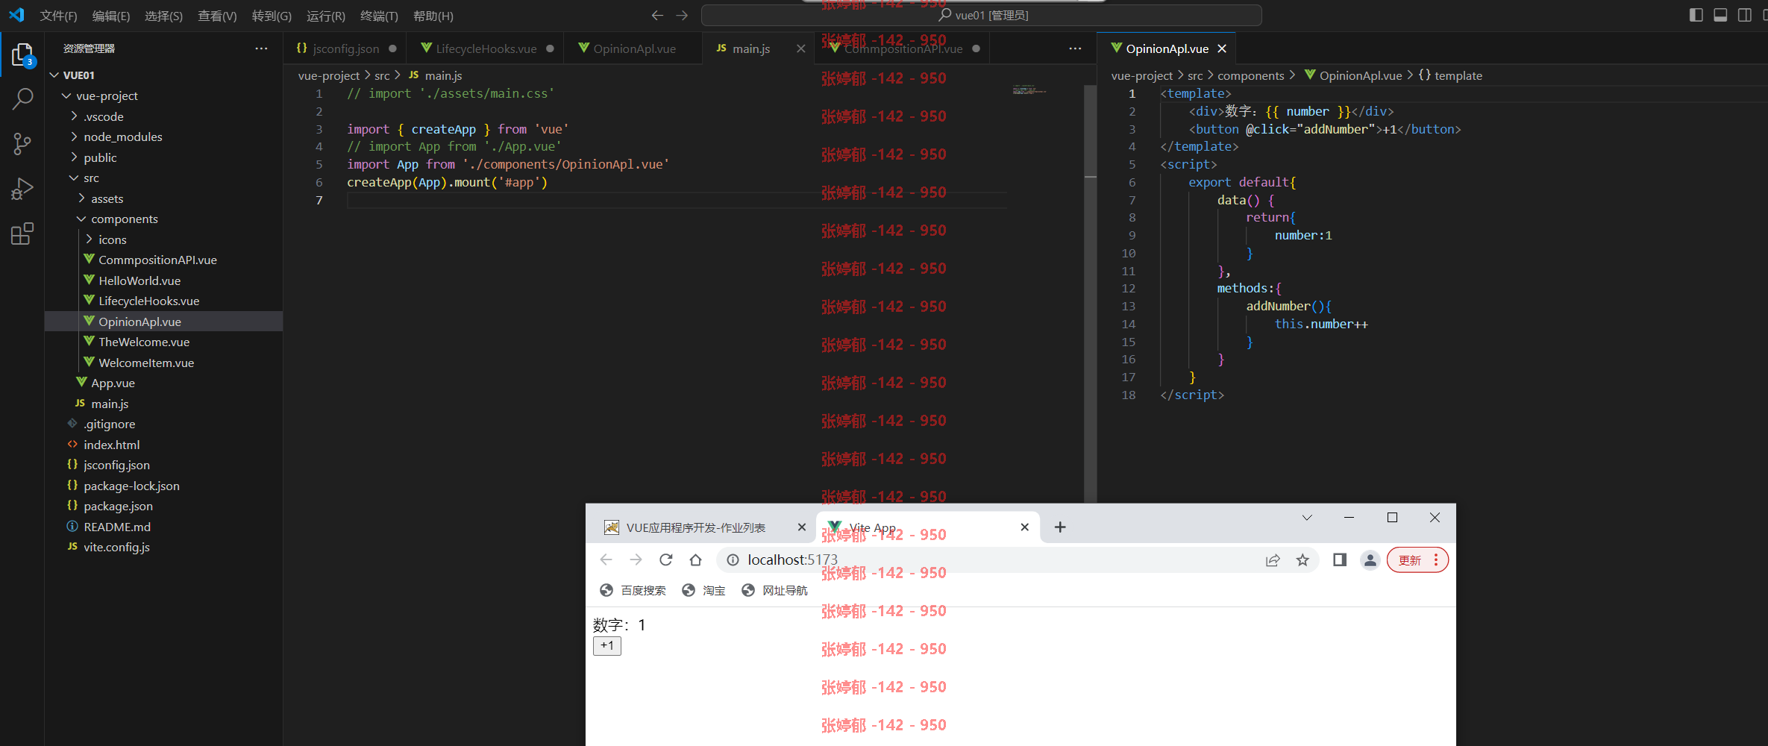Open vite.config.js in the file tree
This screenshot has width=1768, height=746.
click(116, 547)
